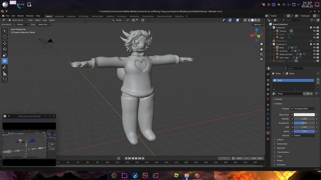Screen dimensions: 321x180
Task: Uncheck the Collection 3 exclude checkbox
Action: [x=311, y=44]
